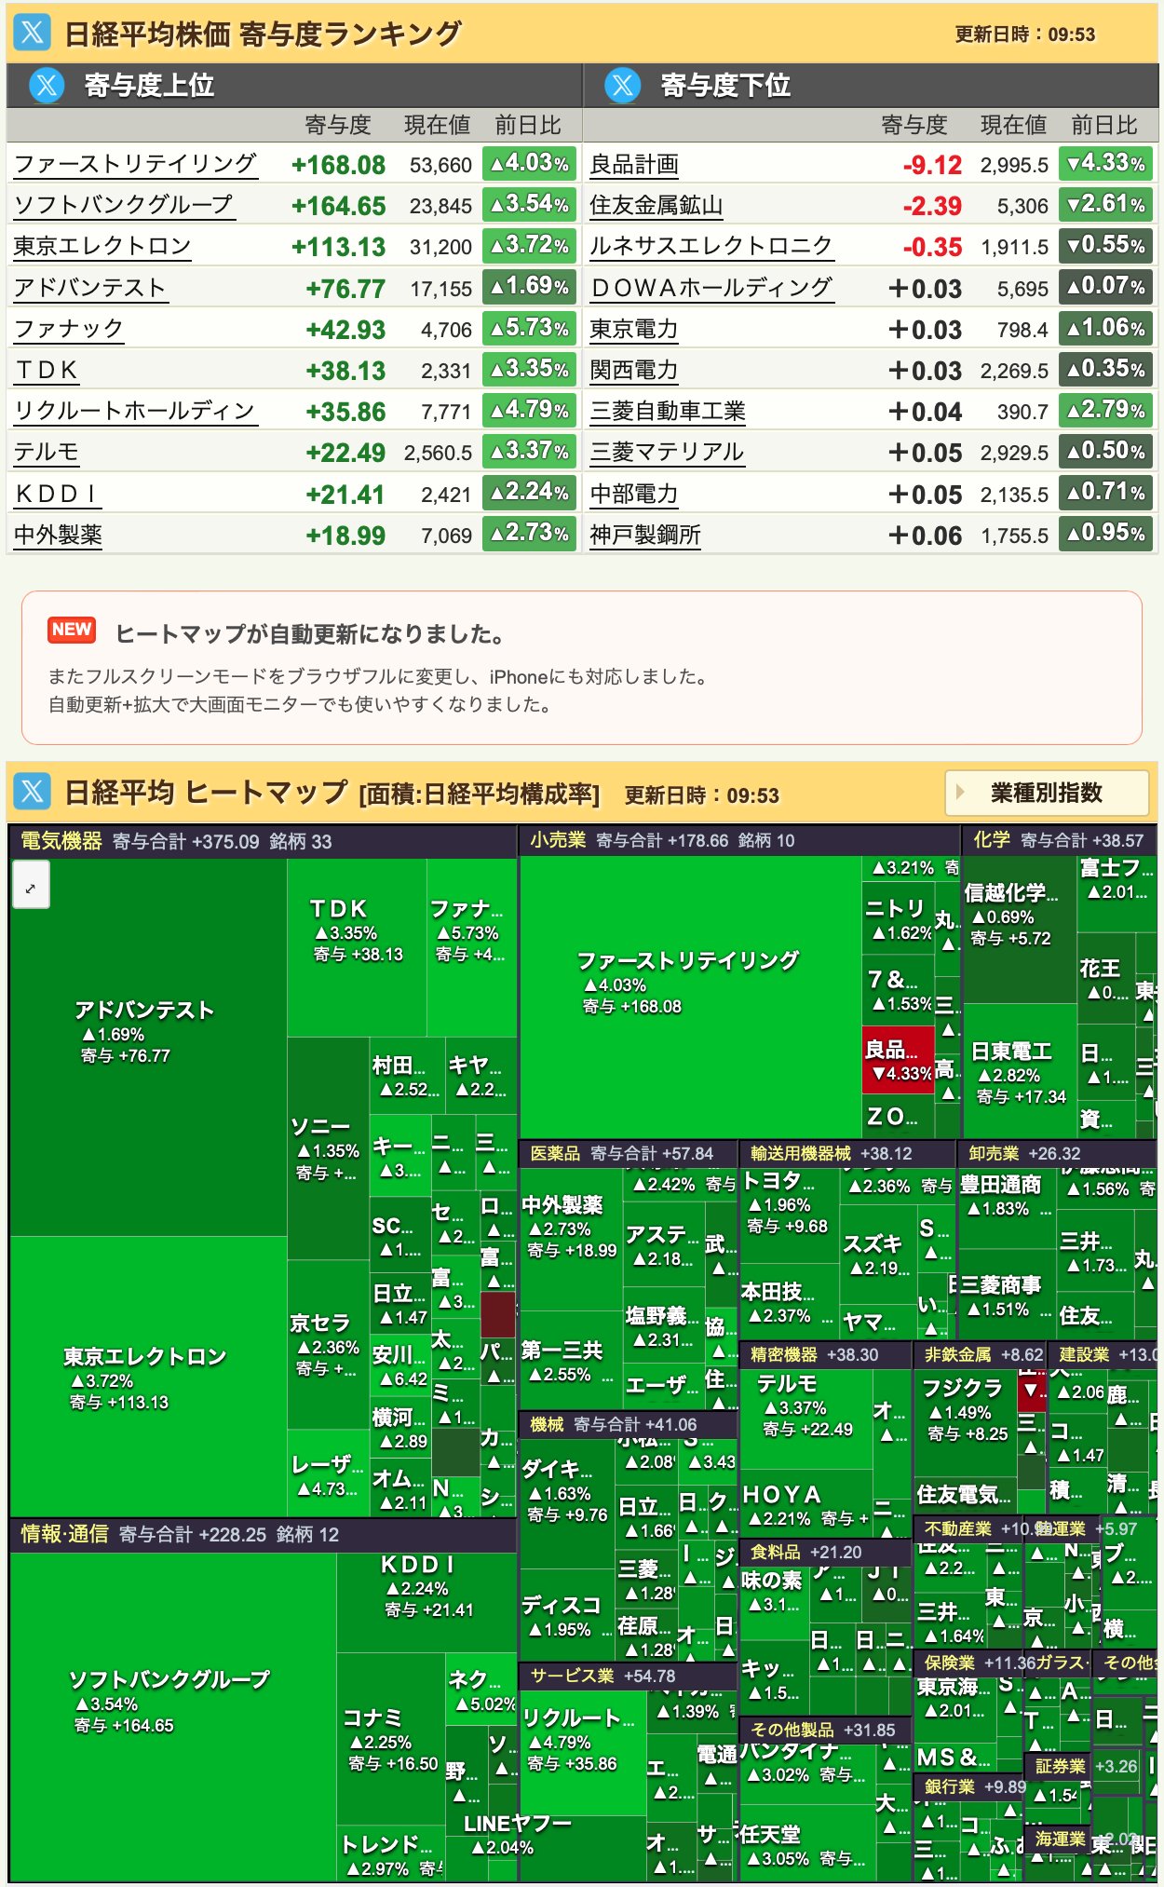Screen dimensions: 1164x1887
Task: Open 東京エレクトロン link in ranking table
Action: [102, 247]
